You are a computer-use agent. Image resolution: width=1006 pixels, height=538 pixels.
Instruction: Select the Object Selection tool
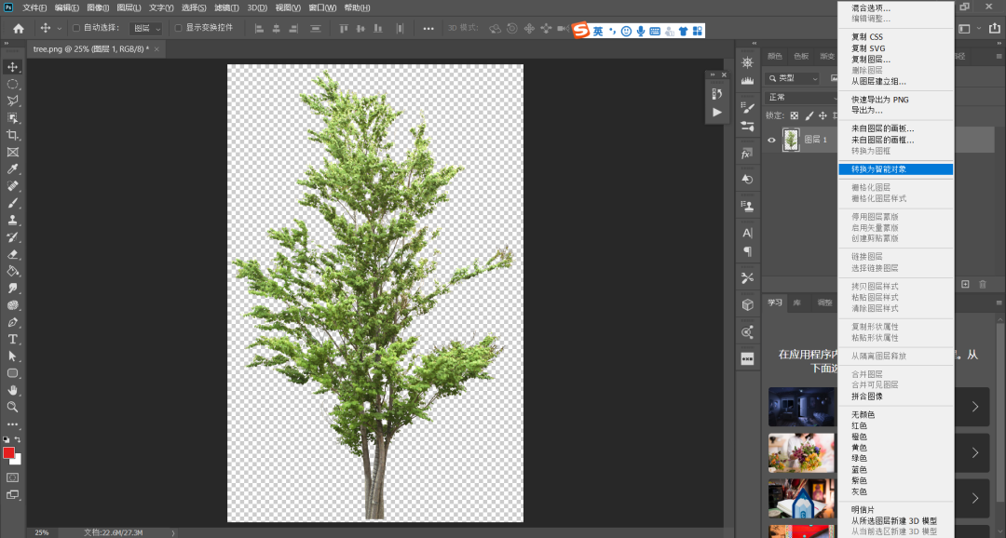click(x=12, y=118)
